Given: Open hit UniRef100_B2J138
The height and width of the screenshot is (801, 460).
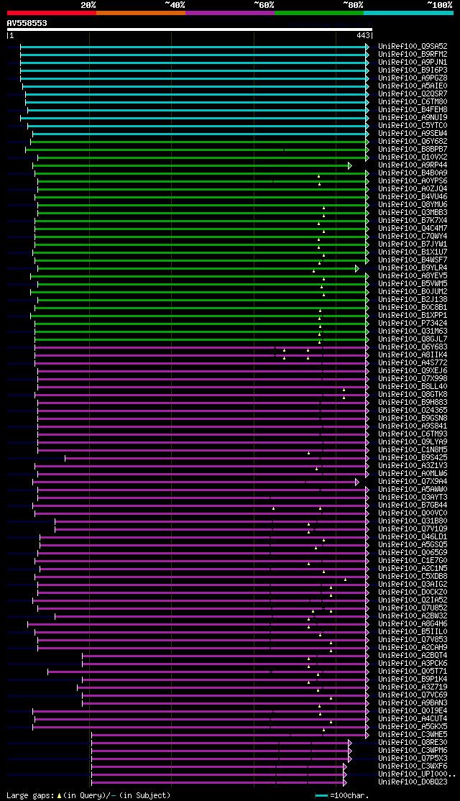Looking at the screenshot, I should (413, 300).
